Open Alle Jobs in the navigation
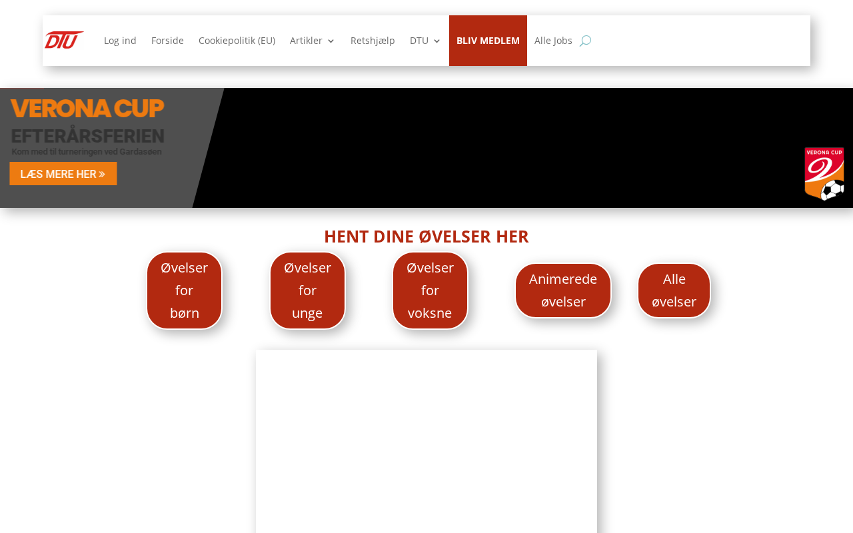This screenshot has width=853, height=533. (x=553, y=41)
